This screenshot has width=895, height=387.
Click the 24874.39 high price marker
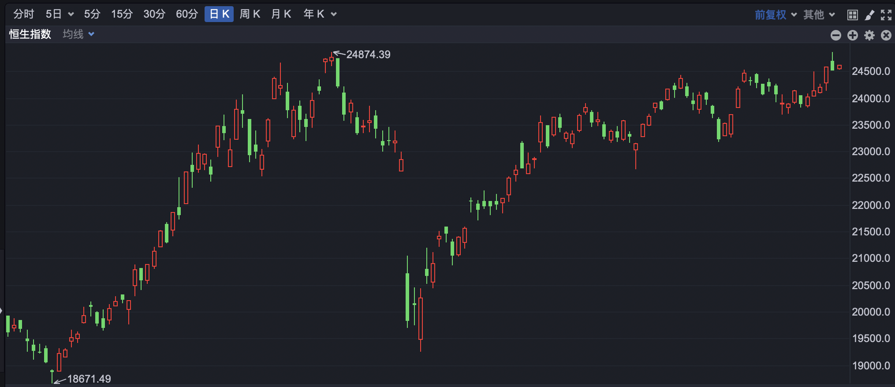[x=368, y=55]
